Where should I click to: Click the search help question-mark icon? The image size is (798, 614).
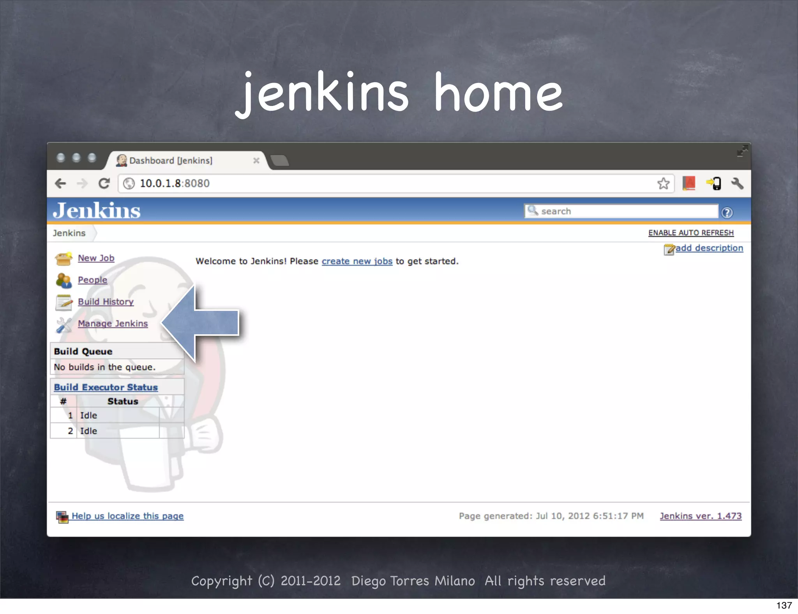[x=727, y=212]
